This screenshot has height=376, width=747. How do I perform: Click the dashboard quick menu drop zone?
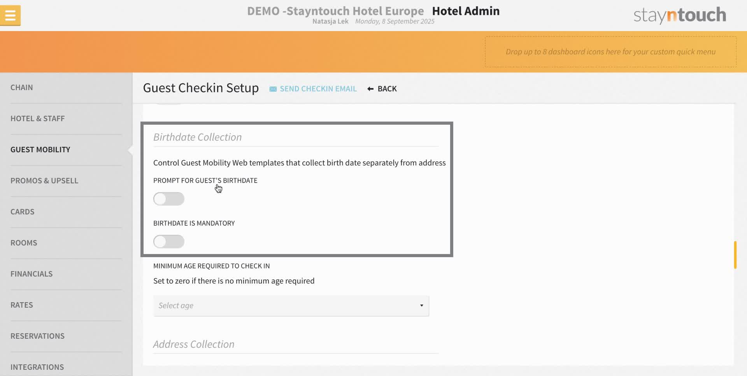(610, 51)
